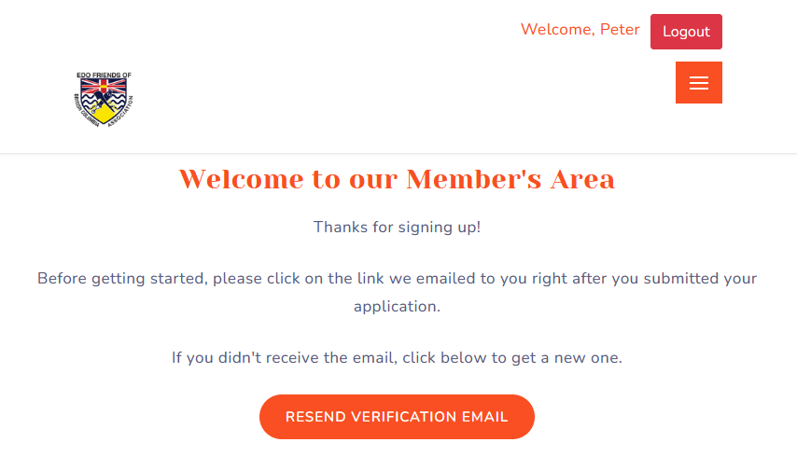Click the Edo Friends association logo
The height and width of the screenshot is (470, 797).
pyautogui.click(x=104, y=100)
